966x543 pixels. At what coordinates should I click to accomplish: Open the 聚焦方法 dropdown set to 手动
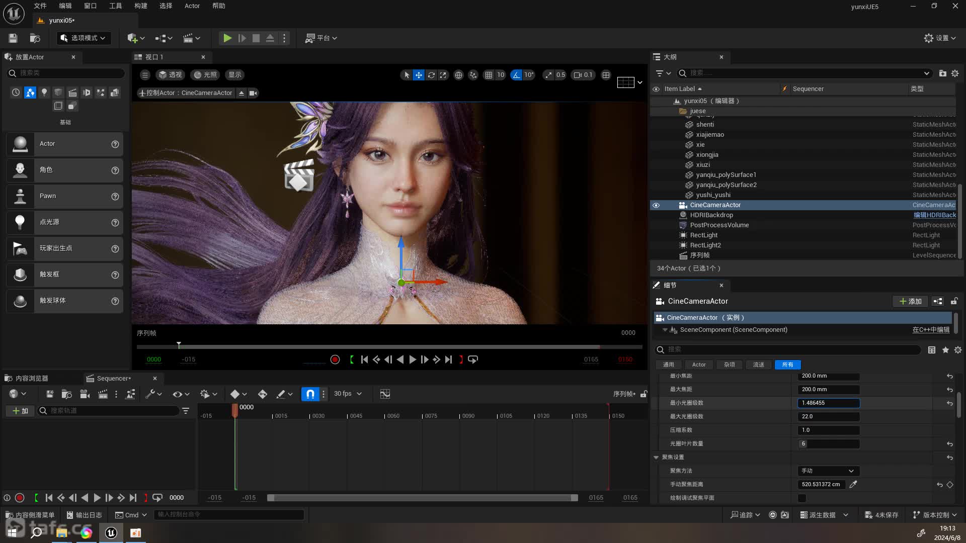click(828, 471)
